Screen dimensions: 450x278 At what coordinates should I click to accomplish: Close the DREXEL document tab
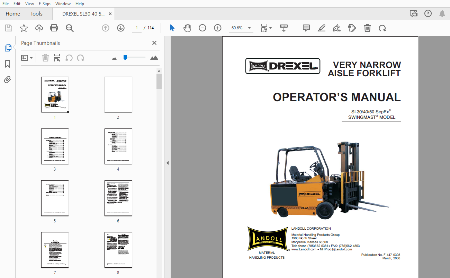point(110,14)
